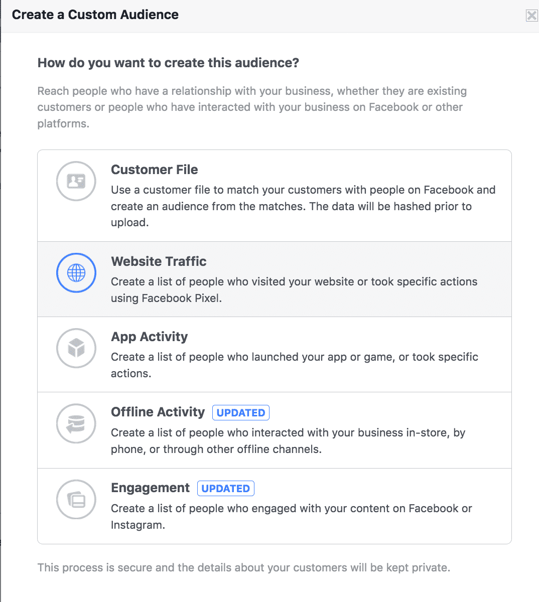The height and width of the screenshot is (602, 539).
Task: Click the Customer File description about hashed data
Action: (x=303, y=206)
